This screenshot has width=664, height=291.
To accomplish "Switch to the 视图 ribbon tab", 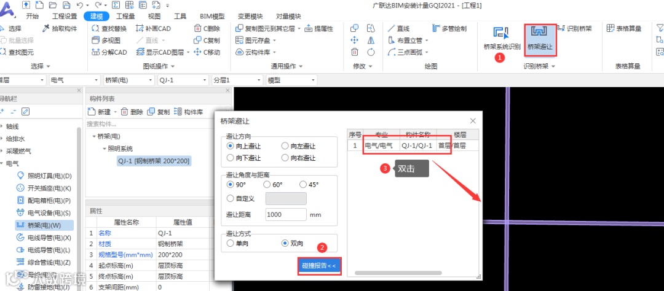I will 154,17.
